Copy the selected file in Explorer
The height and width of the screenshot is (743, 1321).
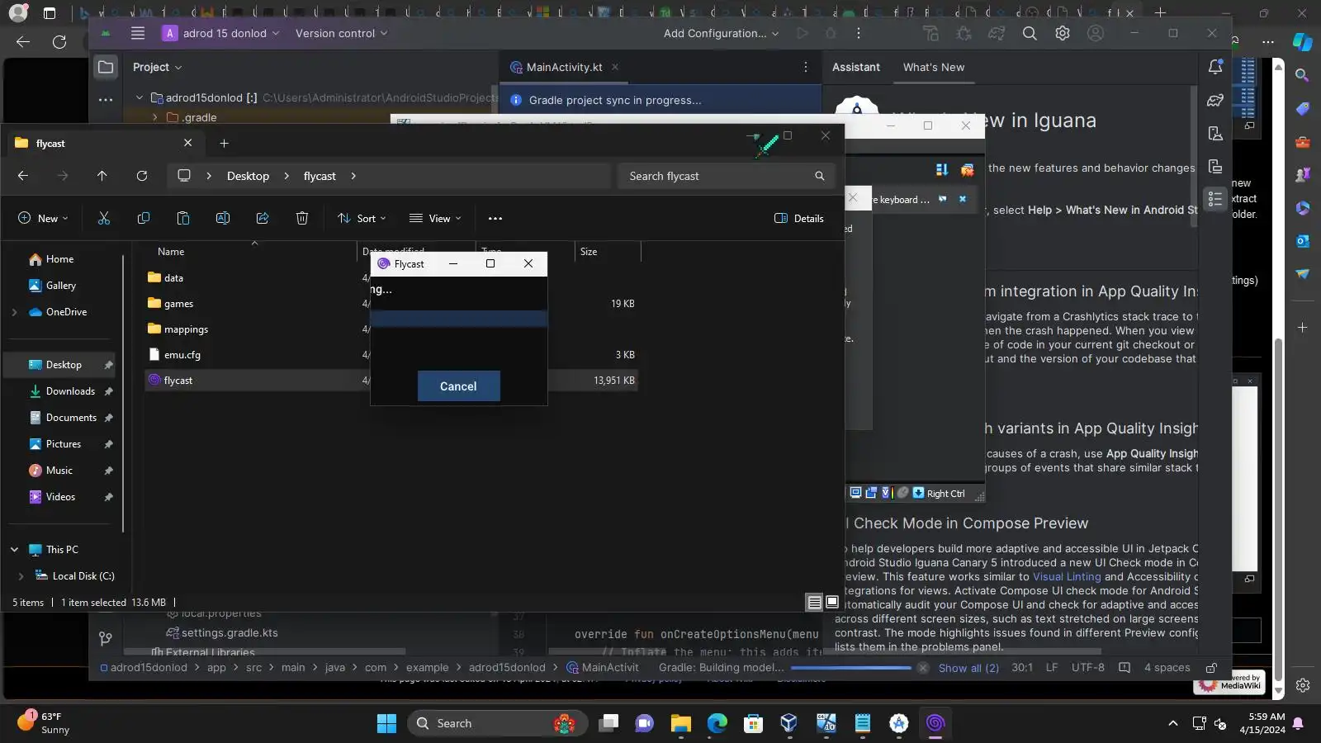[x=144, y=218]
